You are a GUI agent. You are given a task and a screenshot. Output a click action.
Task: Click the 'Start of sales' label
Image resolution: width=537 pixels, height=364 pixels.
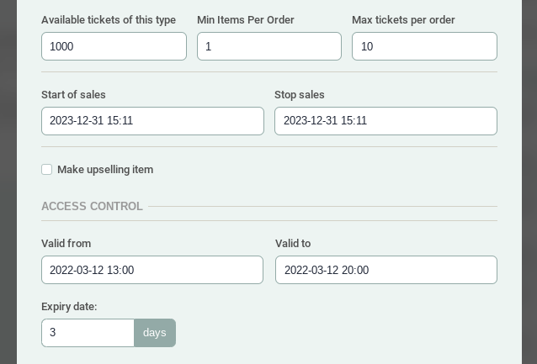click(x=73, y=95)
